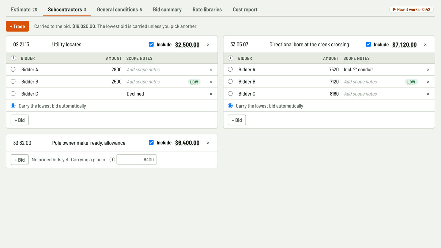The image size is (441, 248).
Task: Open the Cost report tab
Action: (x=245, y=9)
